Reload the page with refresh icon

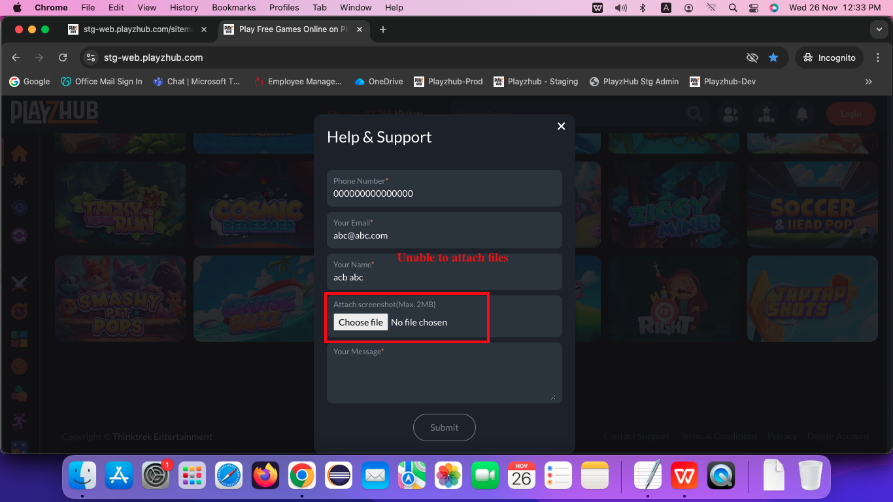point(63,58)
